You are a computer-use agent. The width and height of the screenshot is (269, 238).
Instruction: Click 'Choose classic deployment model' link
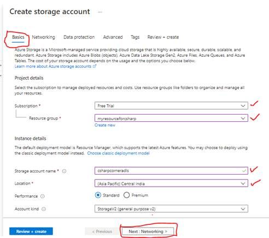click(118, 153)
